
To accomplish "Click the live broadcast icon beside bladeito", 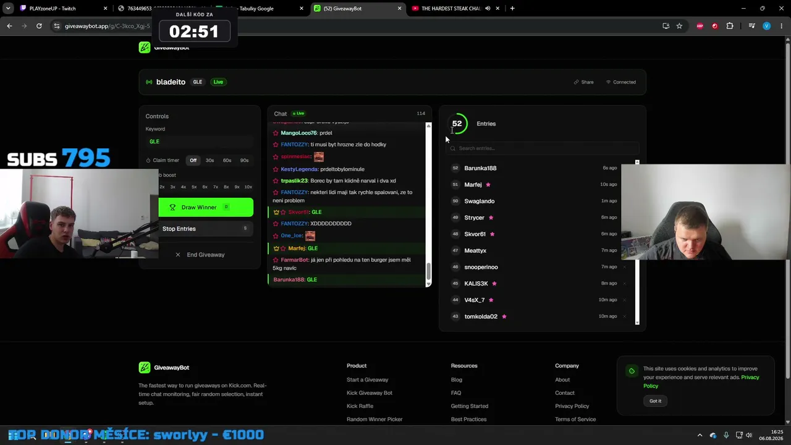I will [149, 82].
